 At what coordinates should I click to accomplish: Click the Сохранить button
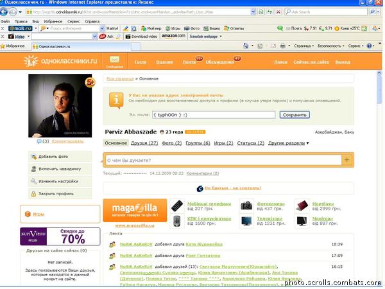(295, 115)
